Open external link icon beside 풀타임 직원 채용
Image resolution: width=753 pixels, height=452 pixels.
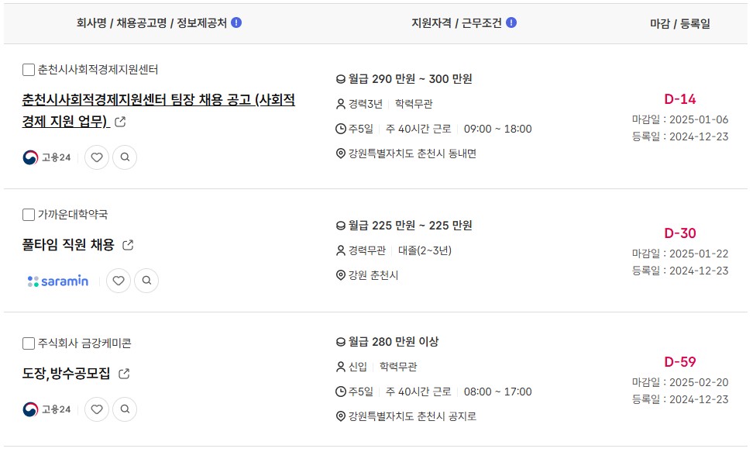pyautogui.click(x=128, y=245)
